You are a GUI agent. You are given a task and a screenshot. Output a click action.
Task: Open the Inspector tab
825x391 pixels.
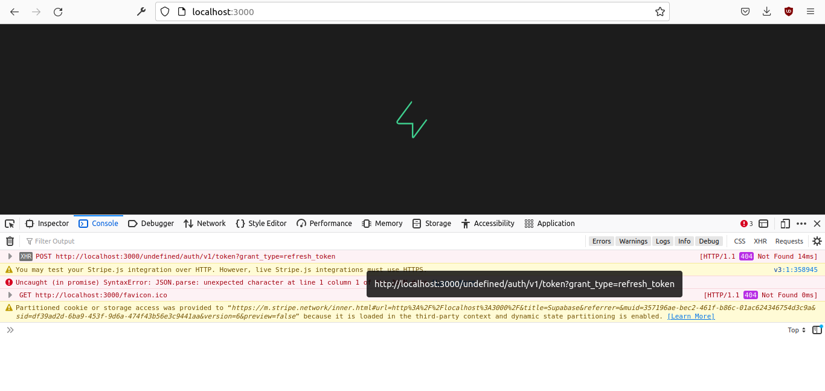(47, 224)
